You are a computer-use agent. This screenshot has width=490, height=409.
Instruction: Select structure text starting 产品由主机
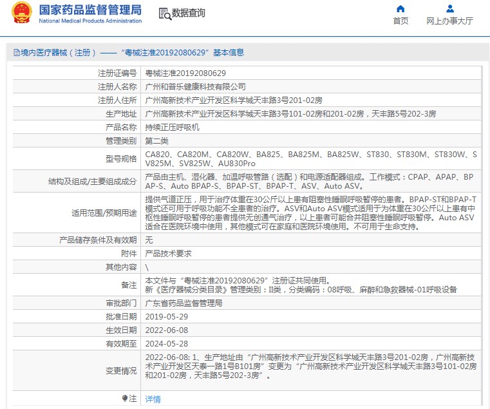(x=309, y=182)
